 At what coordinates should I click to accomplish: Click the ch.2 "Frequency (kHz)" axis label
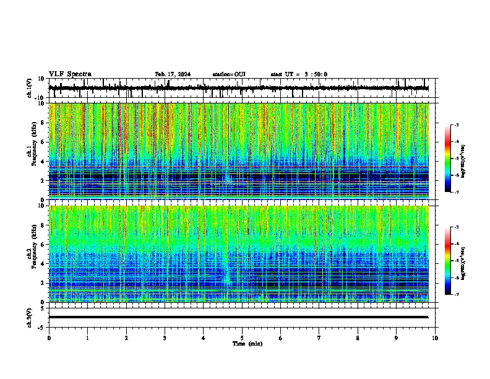pyautogui.click(x=34, y=246)
